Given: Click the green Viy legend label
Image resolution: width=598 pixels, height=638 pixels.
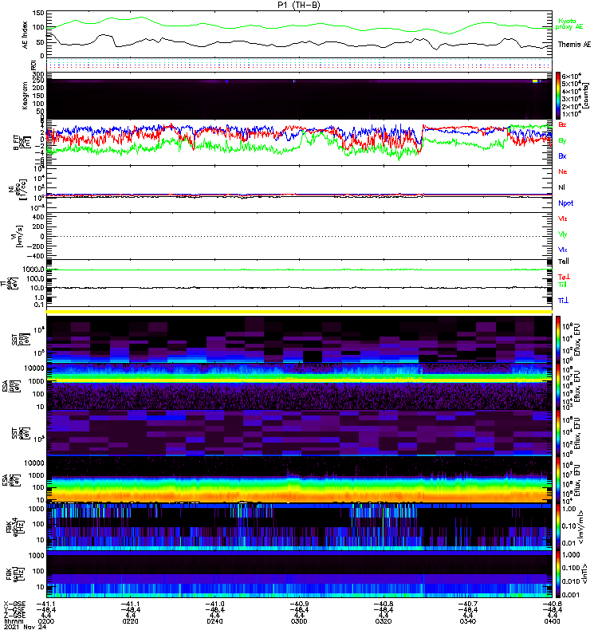Looking at the screenshot, I should click(563, 234).
